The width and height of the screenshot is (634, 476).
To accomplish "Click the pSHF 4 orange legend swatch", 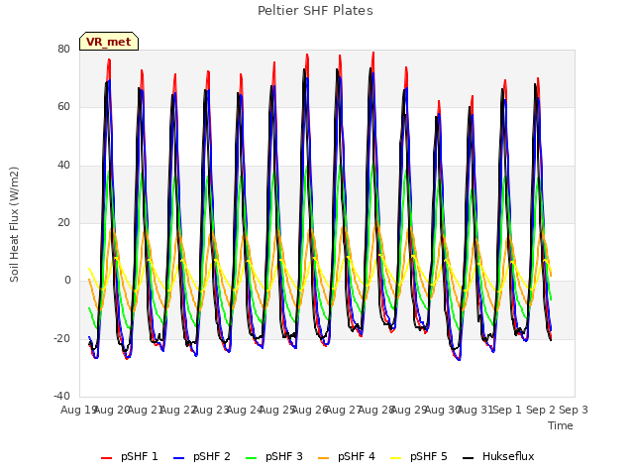I will click(x=324, y=458).
